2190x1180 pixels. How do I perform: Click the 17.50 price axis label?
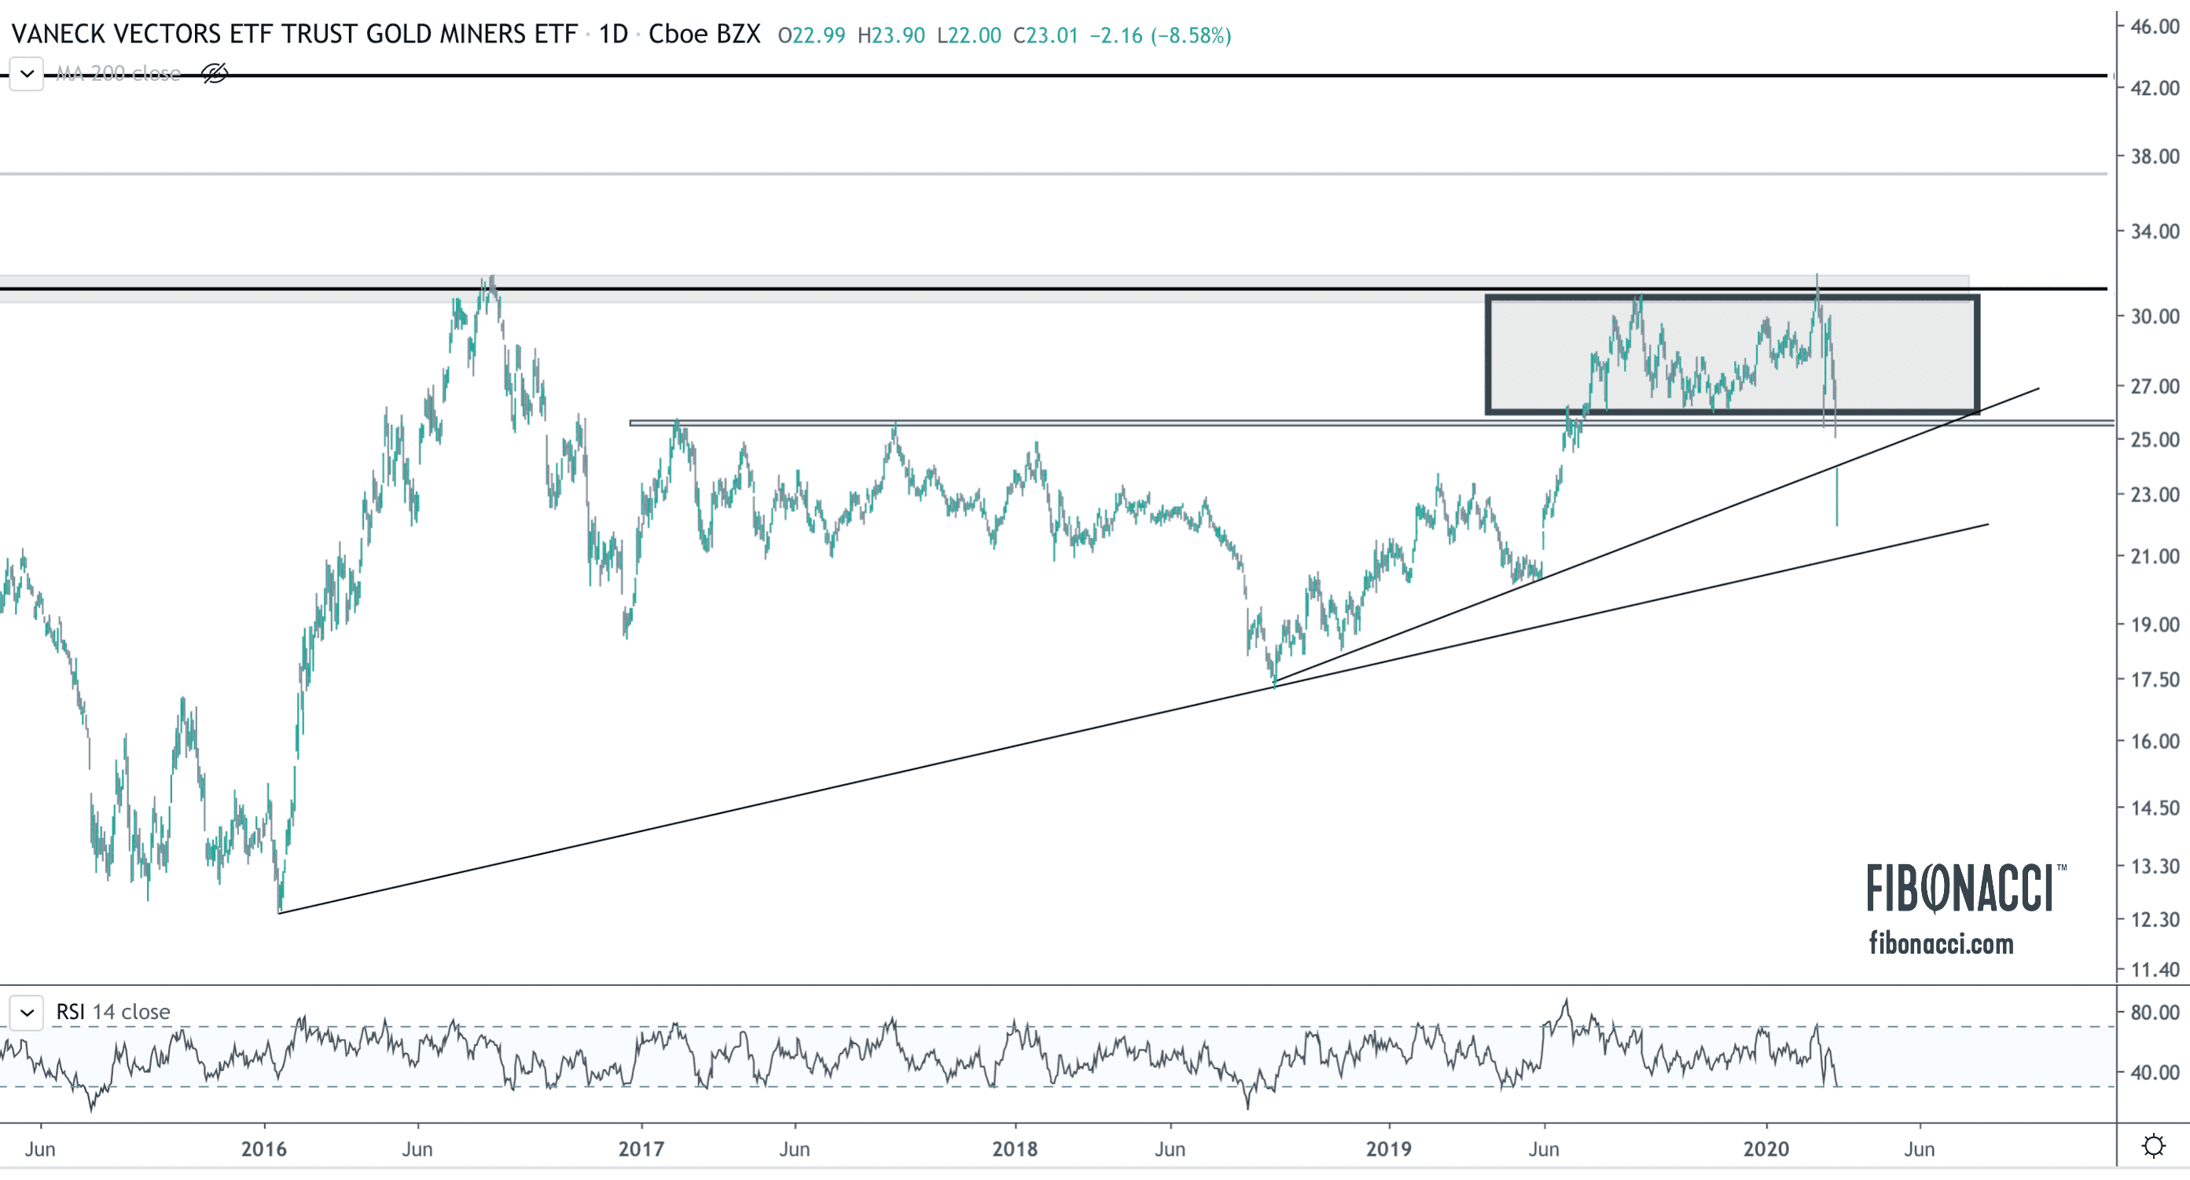(2155, 680)
